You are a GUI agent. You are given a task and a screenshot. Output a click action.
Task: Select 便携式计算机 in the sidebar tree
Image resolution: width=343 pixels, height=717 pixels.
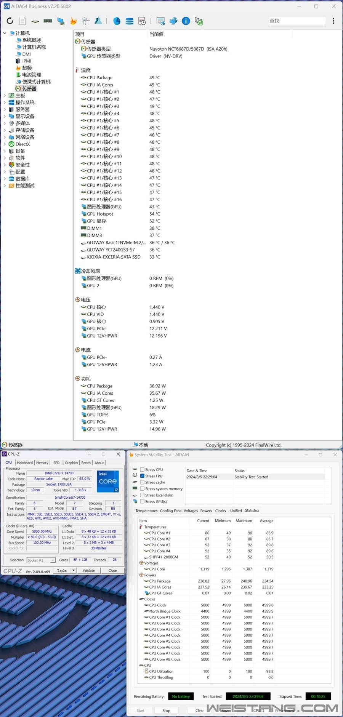point(36,82)
